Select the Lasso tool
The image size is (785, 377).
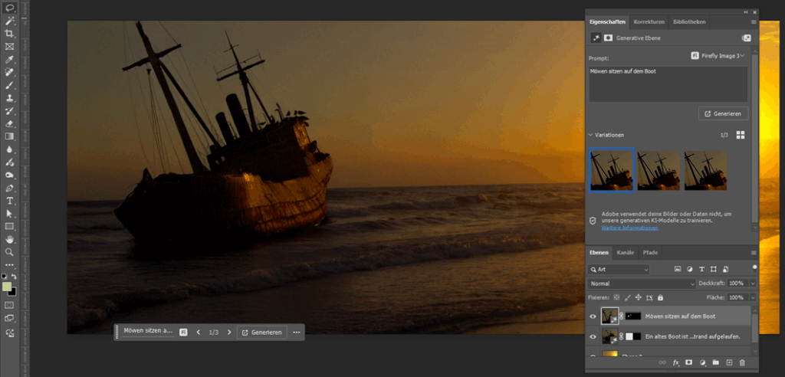tap(9, 8)
